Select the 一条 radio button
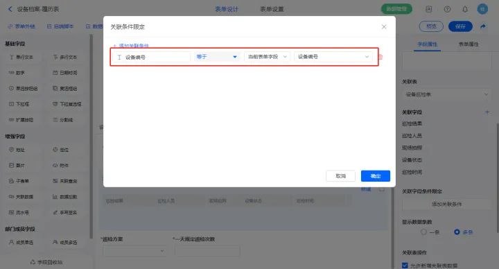 pos(423,232)
